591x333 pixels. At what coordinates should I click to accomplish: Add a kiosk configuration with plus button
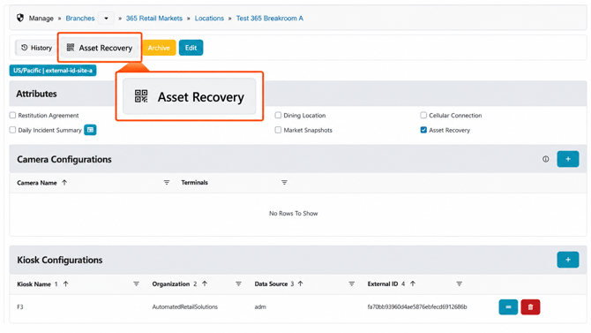pyautogui.click(x=568, y=260)
